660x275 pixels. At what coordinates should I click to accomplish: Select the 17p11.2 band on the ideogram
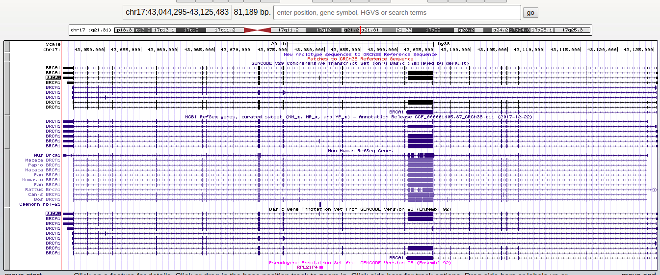click(x=225, y=30)
